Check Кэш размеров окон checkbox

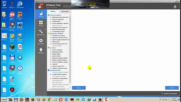(51, 80)
